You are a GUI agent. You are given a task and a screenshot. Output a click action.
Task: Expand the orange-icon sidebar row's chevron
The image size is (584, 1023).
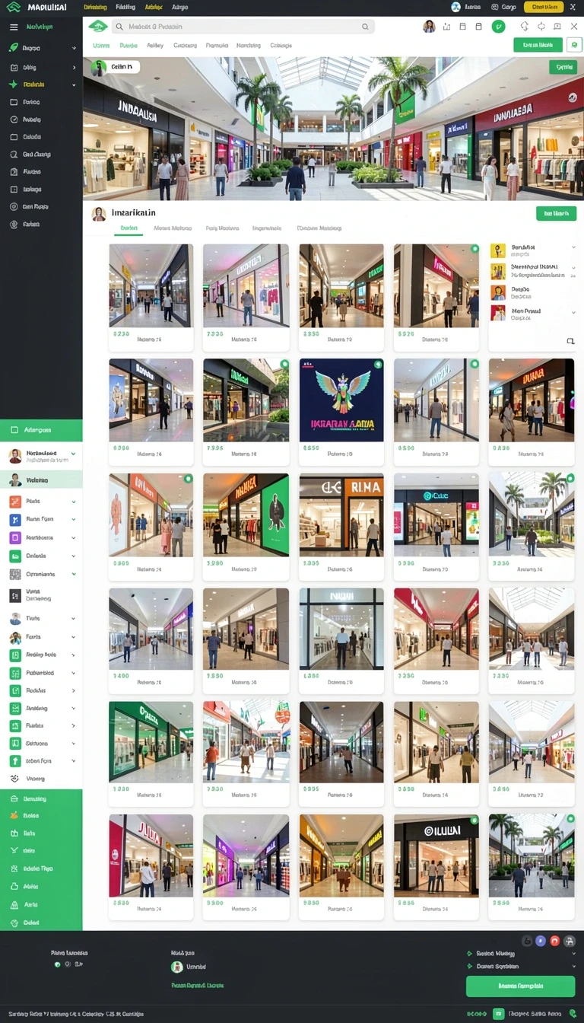74,502
